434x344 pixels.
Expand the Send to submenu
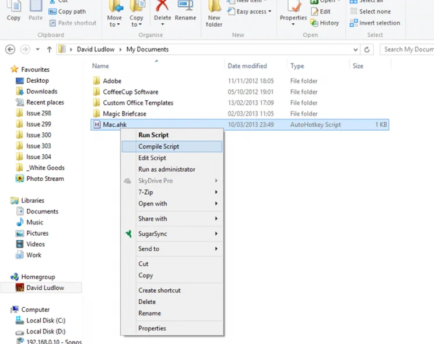click(172, 249)
